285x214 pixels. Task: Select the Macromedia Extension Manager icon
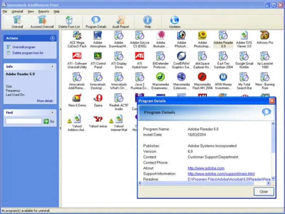[181, 81]
